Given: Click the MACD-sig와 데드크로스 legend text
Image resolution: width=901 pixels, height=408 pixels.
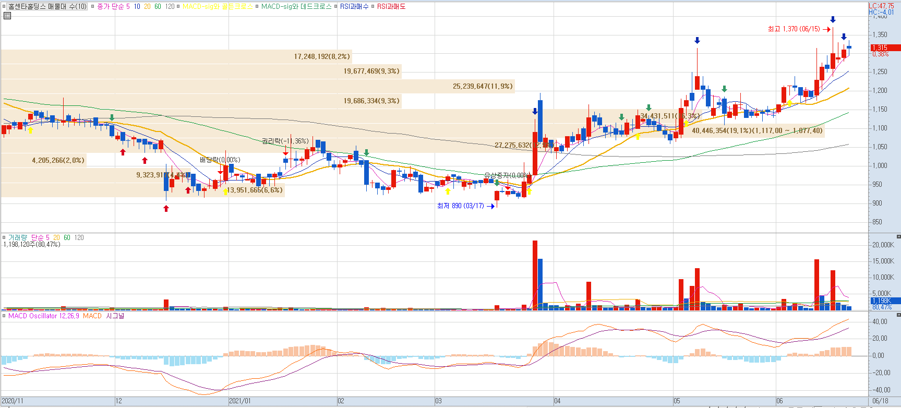Looking at the screenshot, I should (x=296, y=7).
